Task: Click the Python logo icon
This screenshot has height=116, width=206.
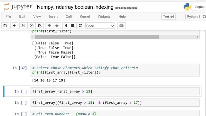Action: [x=187, y=7]
